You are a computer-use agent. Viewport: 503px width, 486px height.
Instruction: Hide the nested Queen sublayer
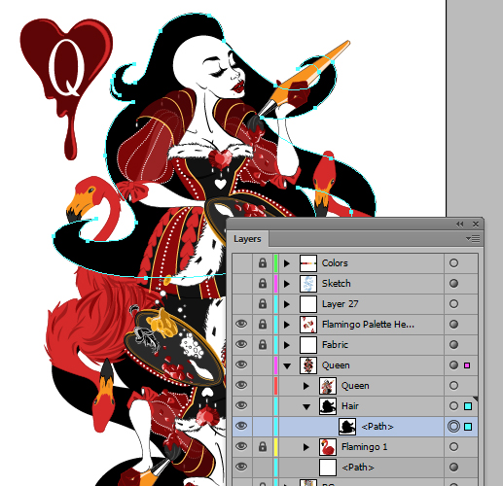241,385
